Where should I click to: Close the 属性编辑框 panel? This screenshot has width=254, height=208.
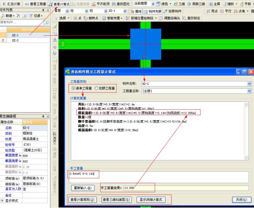coord(48,116)
